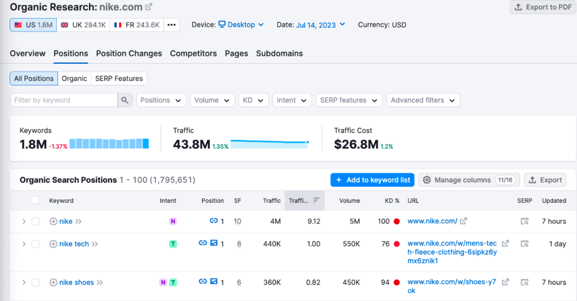The width and height of the screenshot is (577, 301).
Task: Click the SERP snapshot icon for nike row
Action: (525, 221)
